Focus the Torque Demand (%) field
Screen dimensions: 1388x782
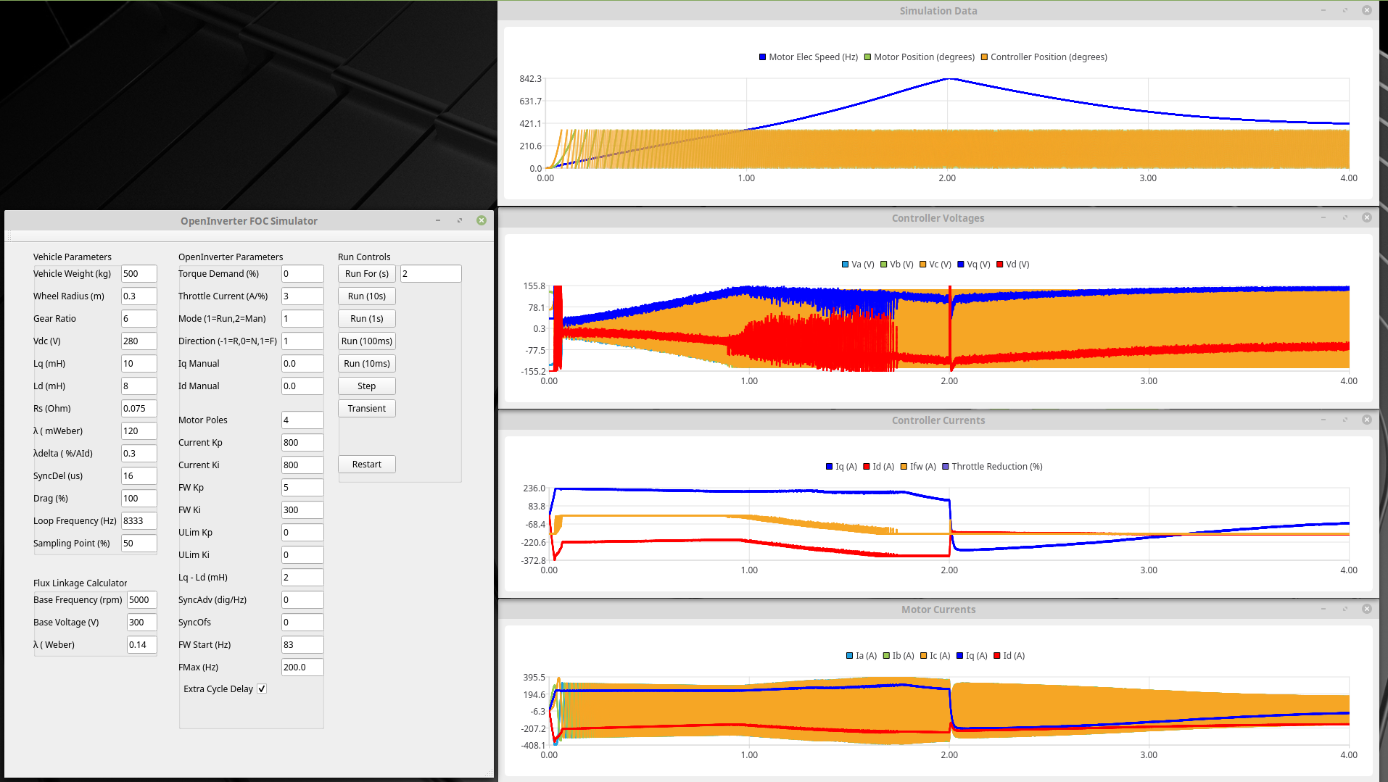pyautogui.click(x=302, y=274)
